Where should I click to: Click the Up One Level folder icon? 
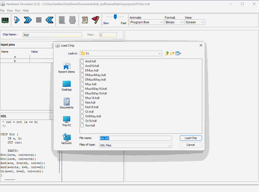[x=167, y=53]
